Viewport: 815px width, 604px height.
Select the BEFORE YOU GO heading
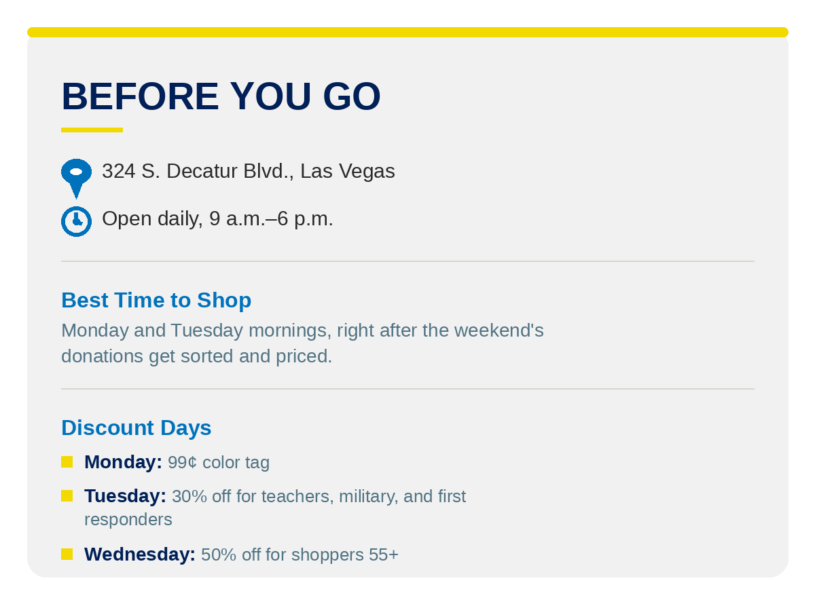221,96
